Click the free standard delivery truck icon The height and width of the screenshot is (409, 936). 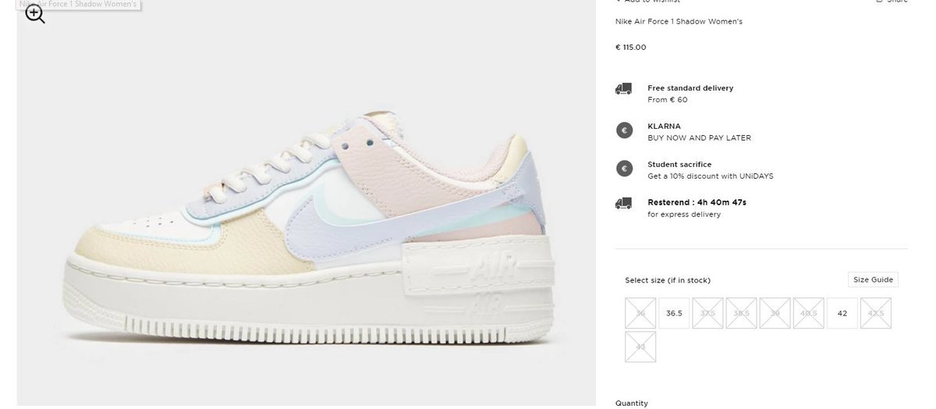click(623, 90)
